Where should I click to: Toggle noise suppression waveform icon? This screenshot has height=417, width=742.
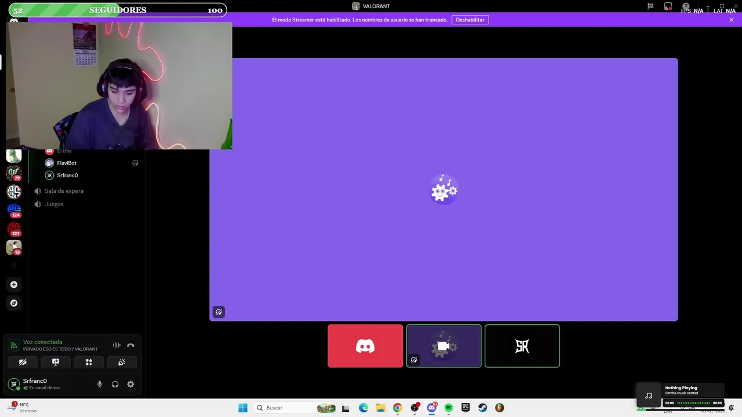click(x=117, y=345)
